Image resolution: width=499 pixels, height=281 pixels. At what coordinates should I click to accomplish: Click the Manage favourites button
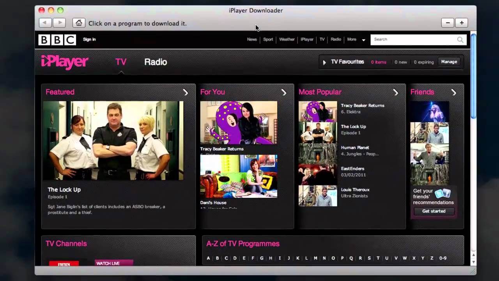[x=449, y=62]
